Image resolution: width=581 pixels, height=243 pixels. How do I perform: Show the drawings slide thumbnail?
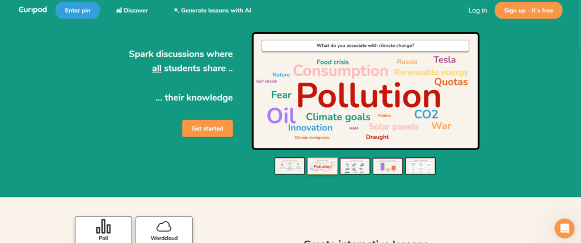tap(355, 166)
